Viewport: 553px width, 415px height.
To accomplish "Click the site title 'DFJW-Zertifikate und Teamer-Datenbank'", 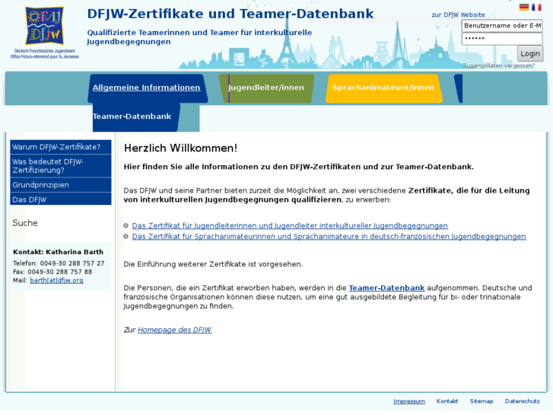I will pos(230,14).
